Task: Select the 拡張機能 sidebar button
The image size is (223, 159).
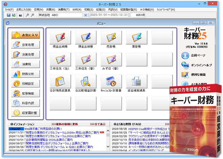Action: click(26, 93)
